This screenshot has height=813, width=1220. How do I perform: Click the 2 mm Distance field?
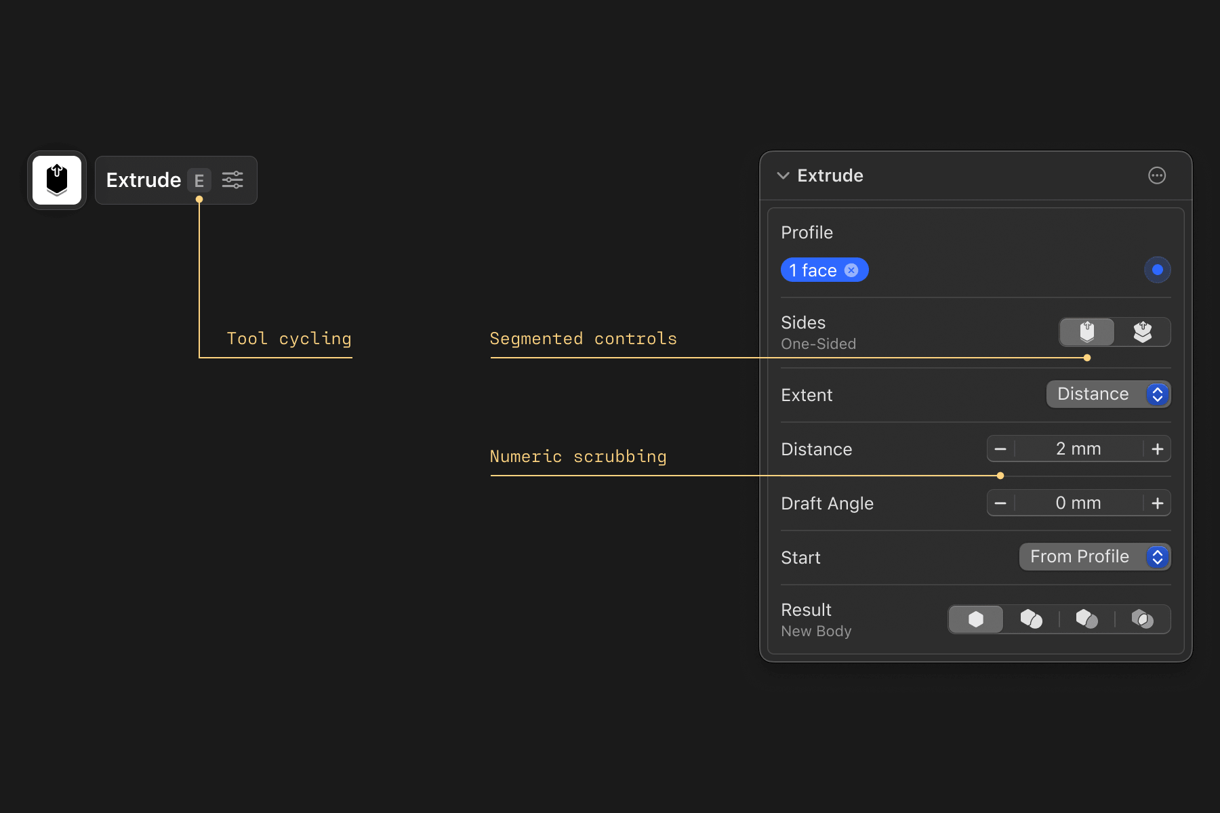pyautogui.click(x=1078, y=449)
